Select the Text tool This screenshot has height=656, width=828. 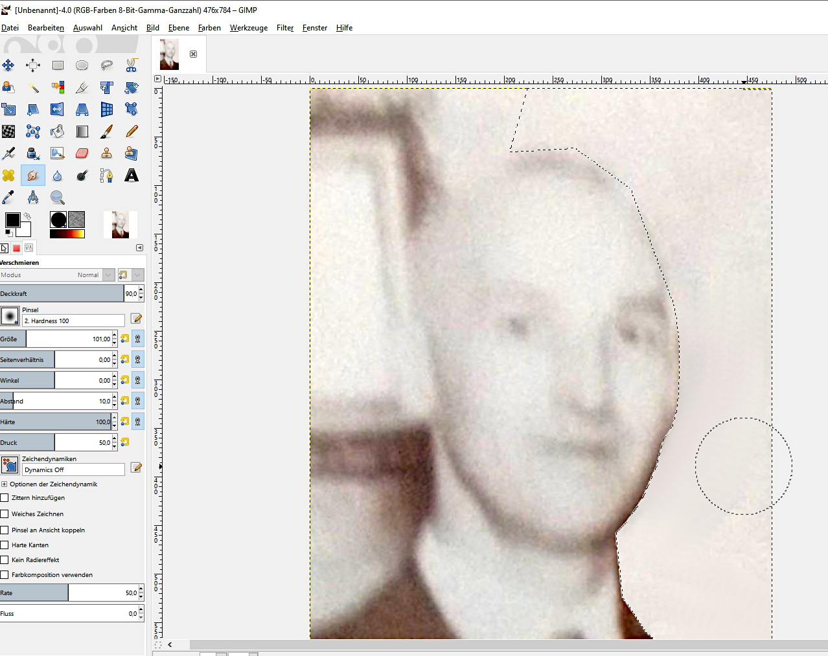tap(132, 175)
